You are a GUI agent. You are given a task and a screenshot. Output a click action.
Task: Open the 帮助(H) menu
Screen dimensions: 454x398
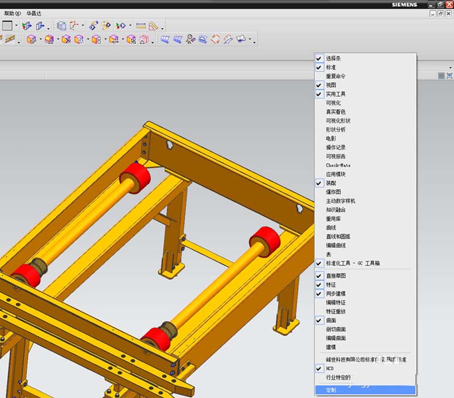pos(12,14)
